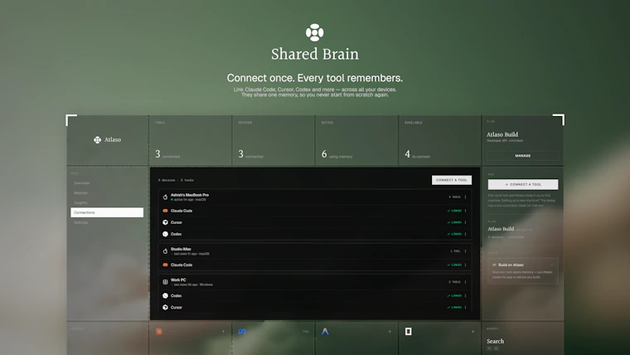
Task: Open more options for Work PC device
Action: tap(466, 282)
